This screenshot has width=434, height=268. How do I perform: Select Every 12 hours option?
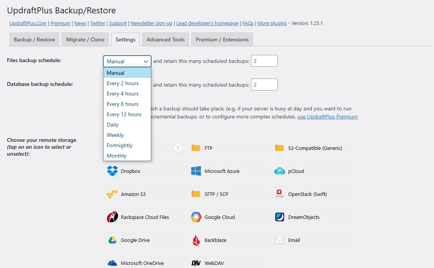(127, 114)
